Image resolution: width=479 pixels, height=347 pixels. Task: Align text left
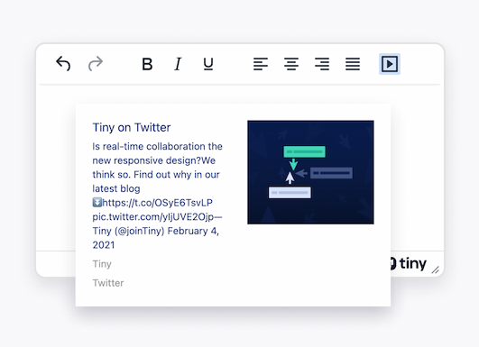[261, 64]
